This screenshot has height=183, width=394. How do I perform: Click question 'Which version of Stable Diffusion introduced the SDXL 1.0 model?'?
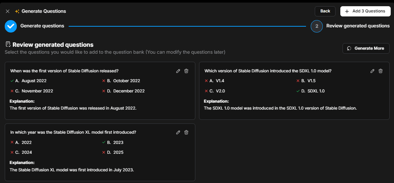pyautogui.click(x=268, y=71)
